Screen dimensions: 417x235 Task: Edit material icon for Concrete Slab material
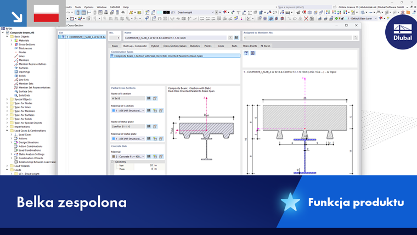click(161, 156)
